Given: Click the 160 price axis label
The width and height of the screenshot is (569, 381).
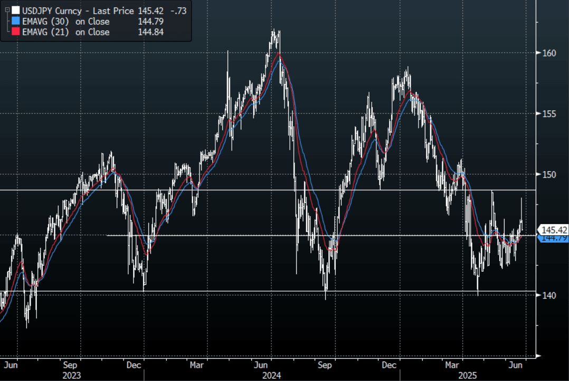Looking at the screenshot, I should coord(549,53).
